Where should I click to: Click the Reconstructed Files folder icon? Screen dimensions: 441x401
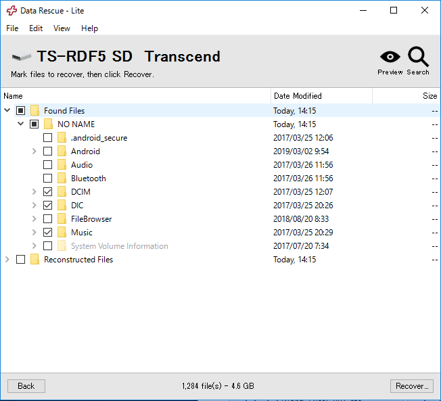(34, 259)
